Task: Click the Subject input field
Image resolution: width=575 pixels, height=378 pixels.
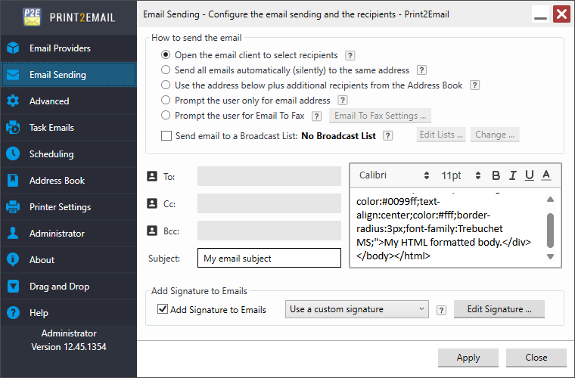Action: tap(269, 258)
